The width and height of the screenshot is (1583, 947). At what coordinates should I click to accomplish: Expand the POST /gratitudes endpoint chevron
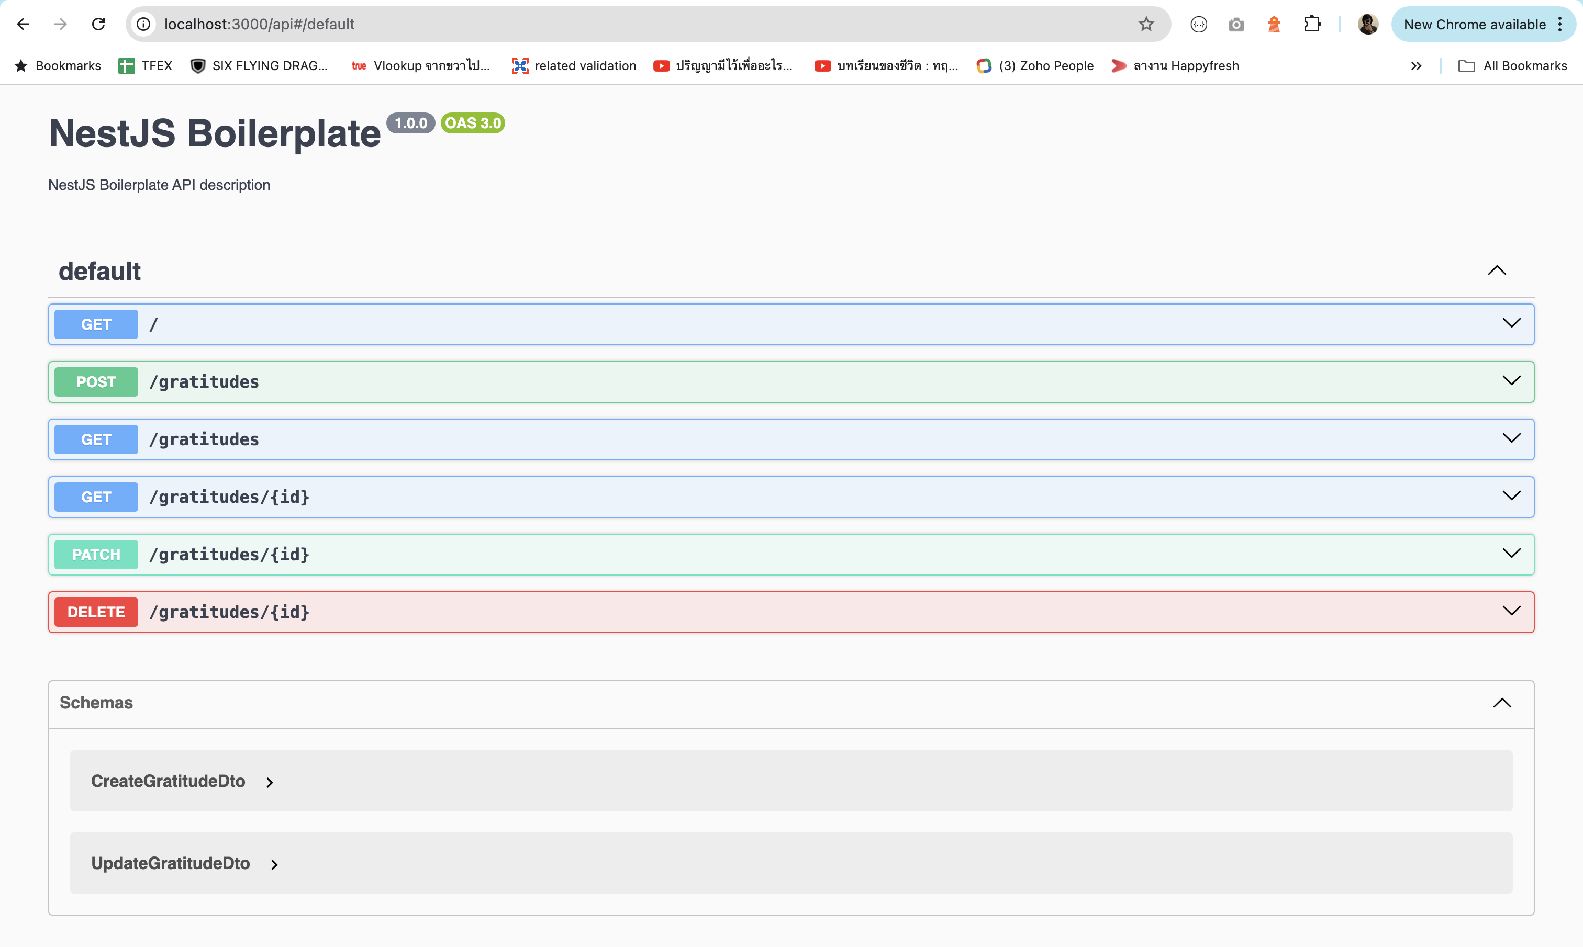tap(1511, 380)
